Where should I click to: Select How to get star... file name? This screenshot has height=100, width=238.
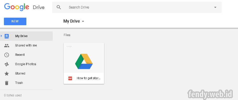[x=89, y=78]
